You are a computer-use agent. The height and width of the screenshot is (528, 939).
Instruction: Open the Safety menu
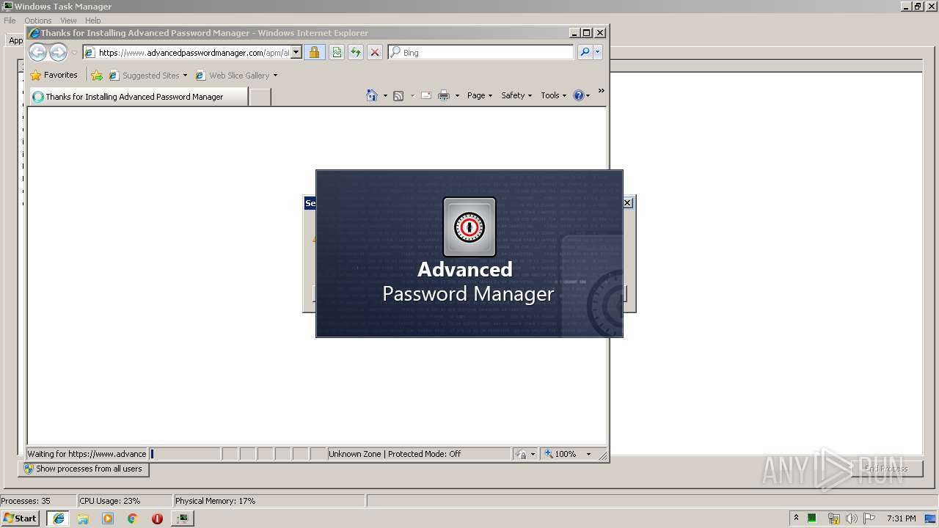[516, 95]
